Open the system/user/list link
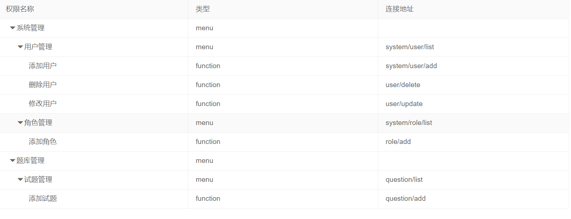Image resolution: width=571 pixels, height=219 pixels. [x=409, y=47]
